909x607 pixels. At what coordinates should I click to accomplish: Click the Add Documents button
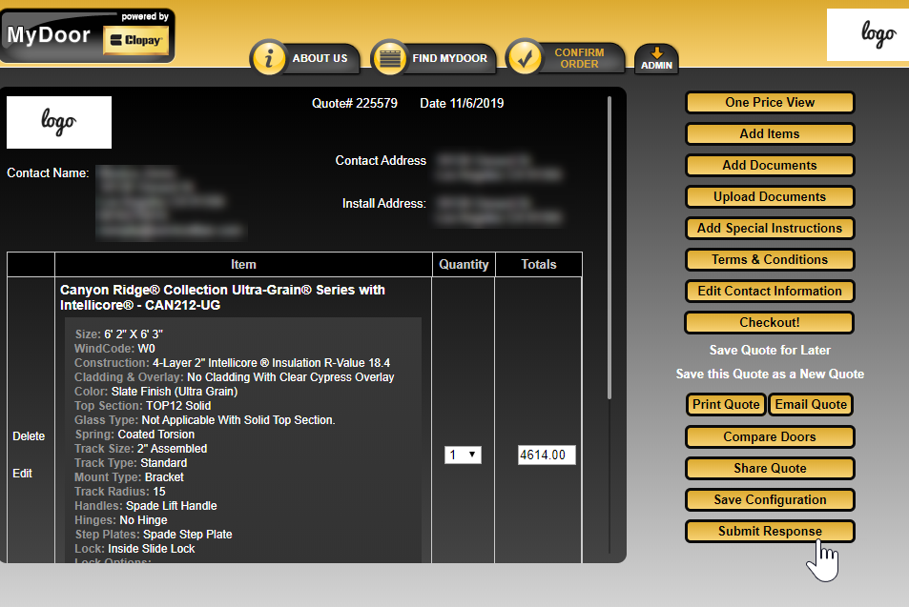pos(770,165)
